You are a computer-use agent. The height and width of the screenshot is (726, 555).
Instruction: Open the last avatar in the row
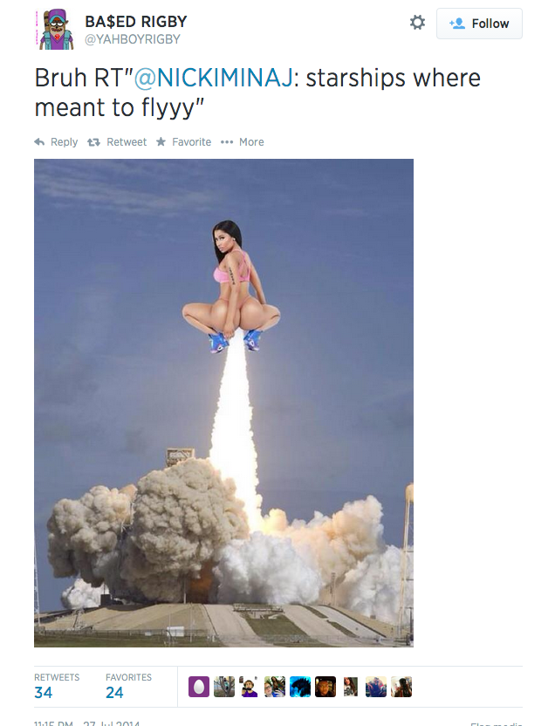coord(401,687)
